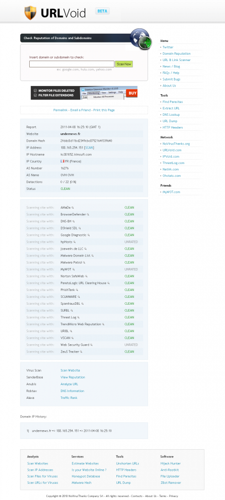The image size is (225, 500).
Task: Click magnifier icon next to TrendMicro Web Reputation
Action: point(103,324)
